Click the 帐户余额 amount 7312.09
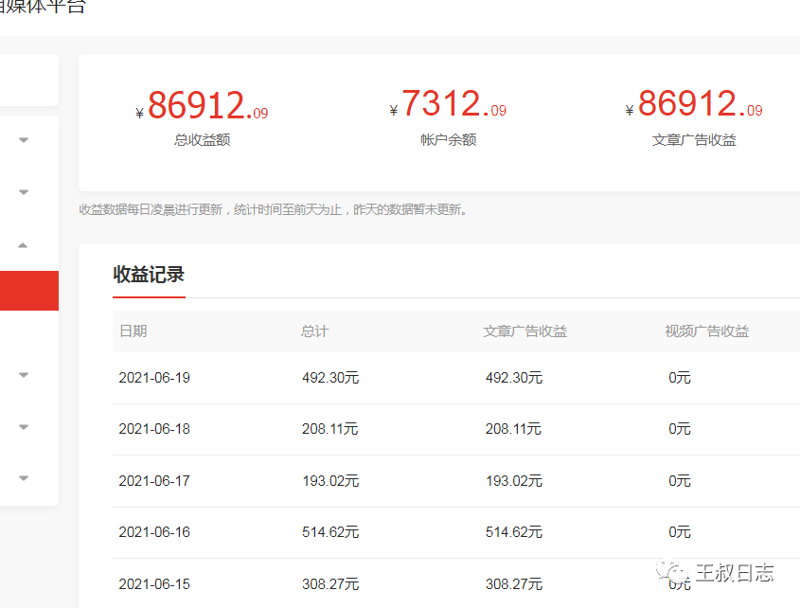 pyautogui.click(x=448, y=103)
